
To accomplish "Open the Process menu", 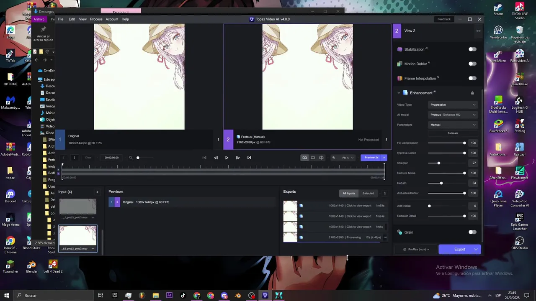I will click(x=96, y=19).
